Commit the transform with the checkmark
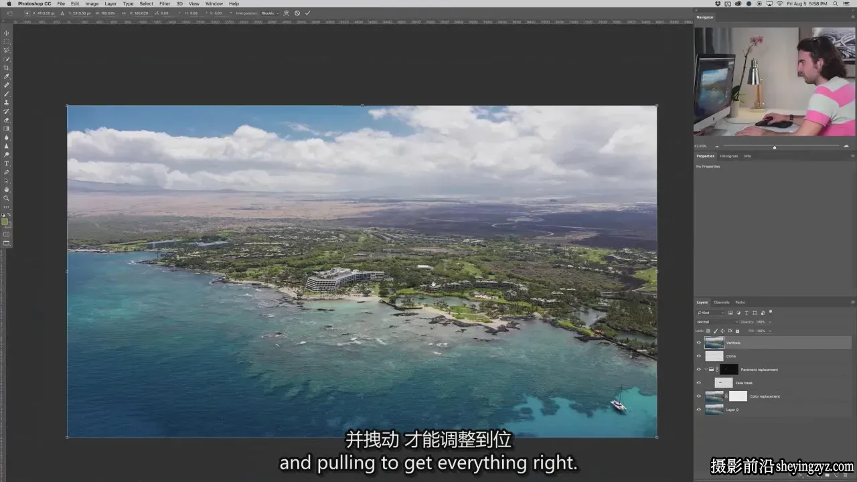The image size is (857, 482). [x=307, y=13]
